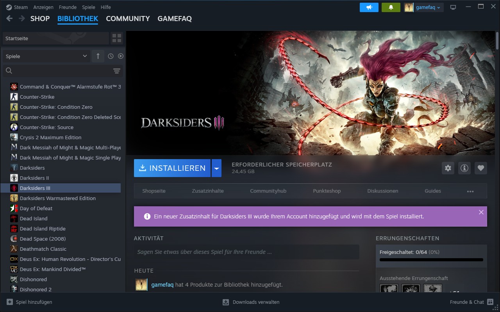Switch library to grid view icon
Viewport: 500px width, 312px height.
click(117, 38)
